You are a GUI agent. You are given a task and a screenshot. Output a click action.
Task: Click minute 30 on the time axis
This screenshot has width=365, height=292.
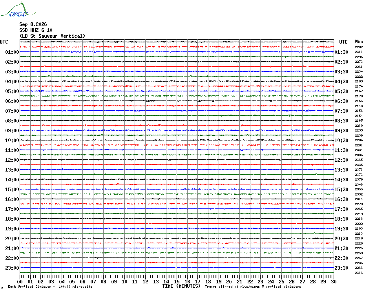[x=334, y=282]
